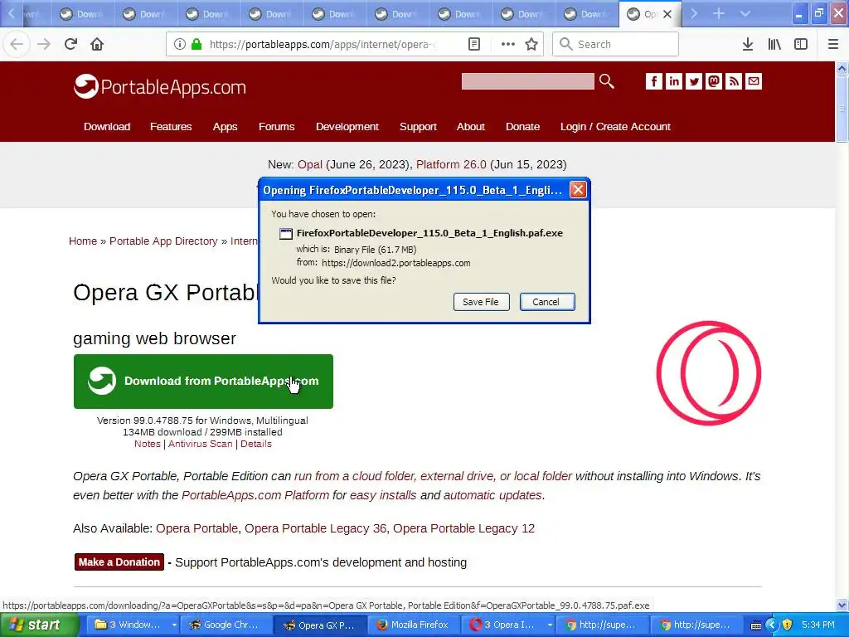Open the Downloads arrow in toolbar
The image size is (849, 637).
(x=748, y=44)
